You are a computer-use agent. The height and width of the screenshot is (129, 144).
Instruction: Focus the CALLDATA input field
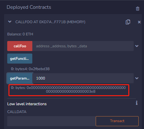[x=51, y=121]
